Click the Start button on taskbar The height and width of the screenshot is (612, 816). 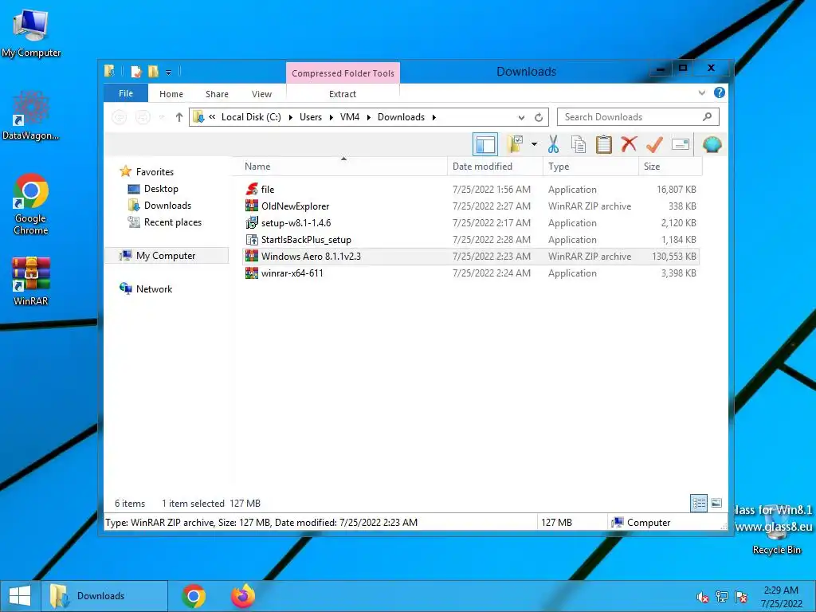(x=20, y=596)
